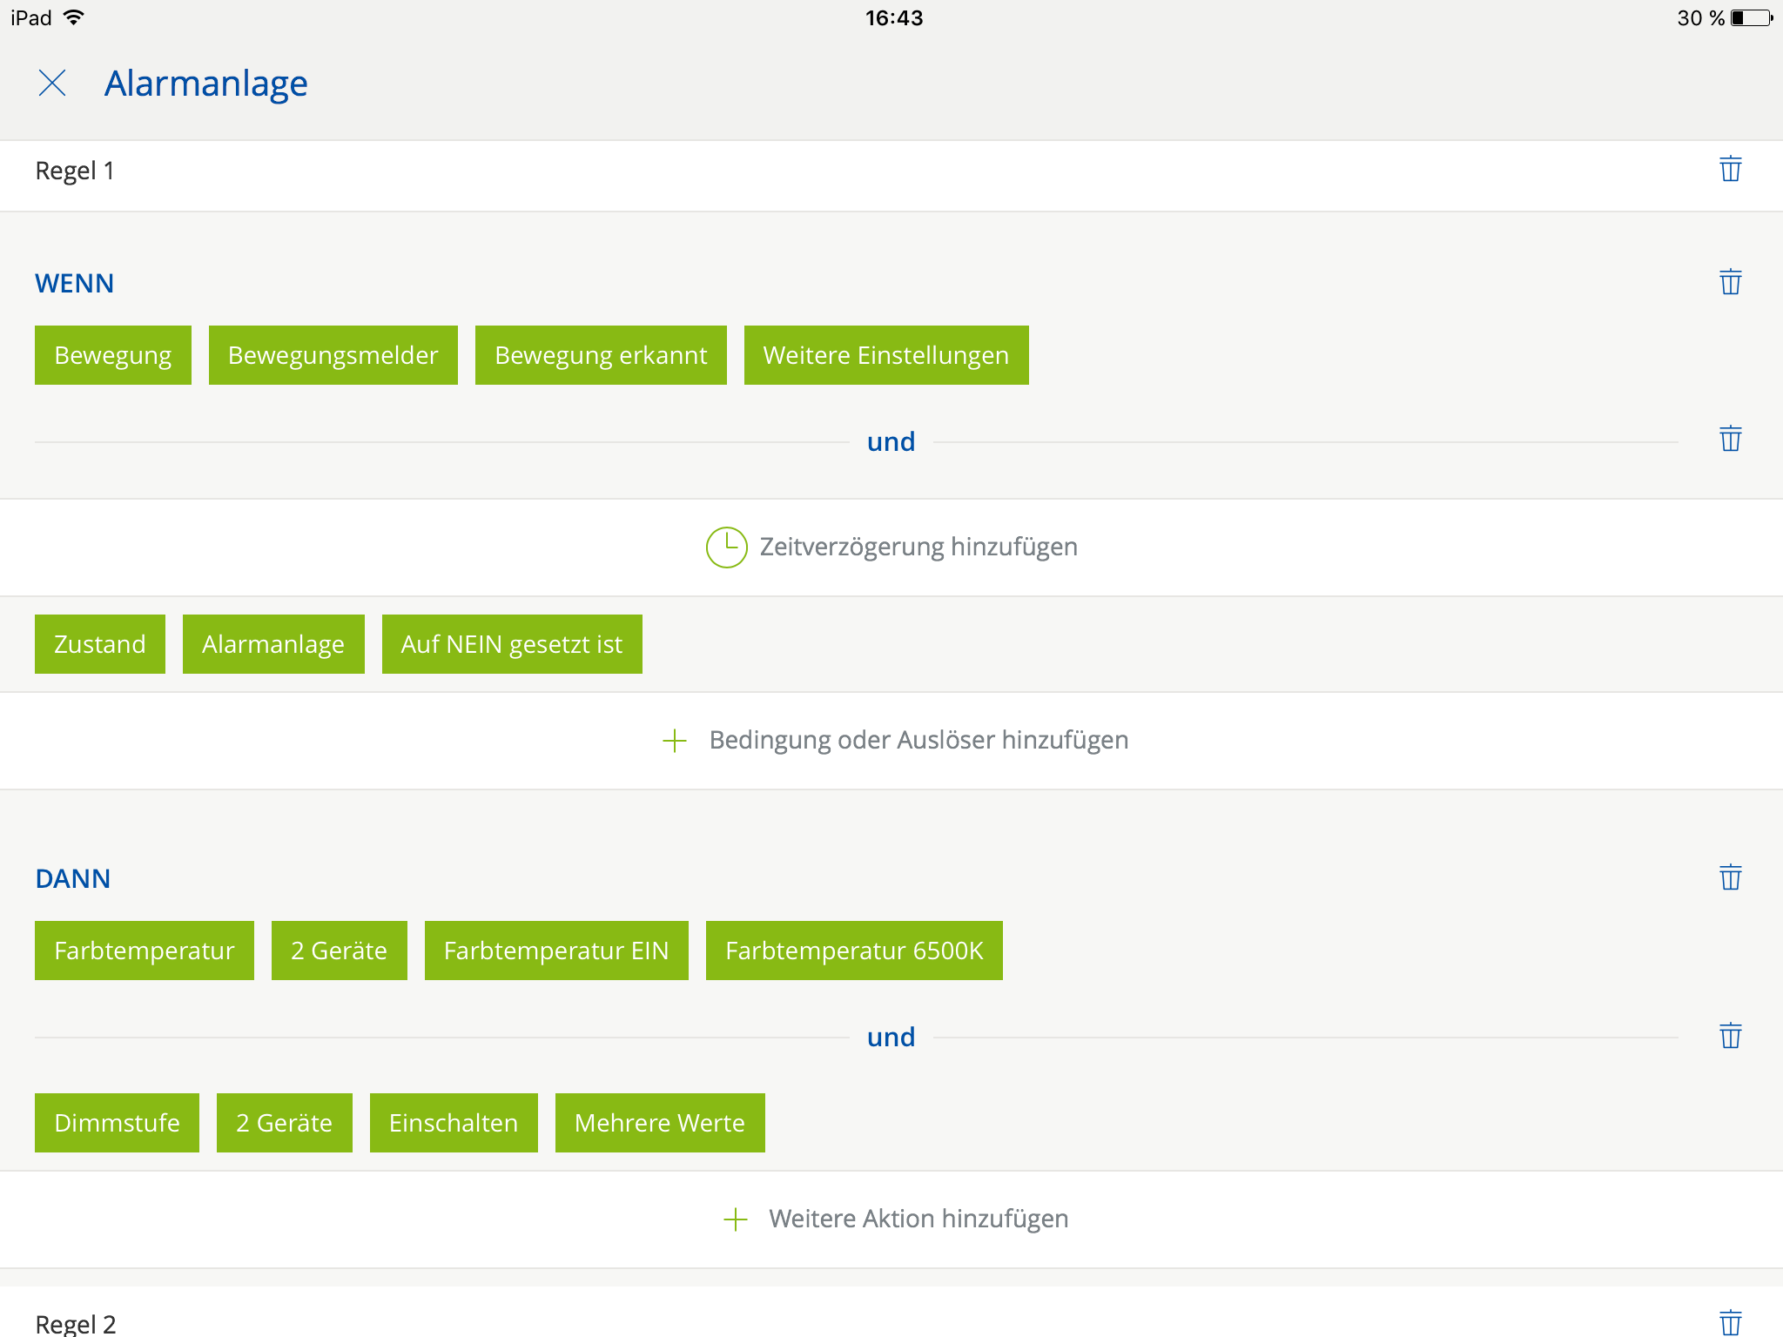Open Mehrere Werte for Dimmstufe

pyautogui.click(x=660, y=1123)
